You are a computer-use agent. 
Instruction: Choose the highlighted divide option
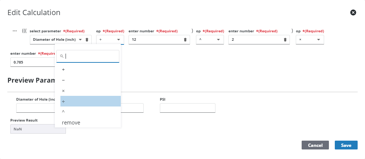(90, 101)
